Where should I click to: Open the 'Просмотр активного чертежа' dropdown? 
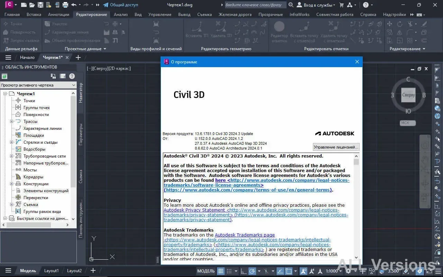(x=38, y=85)
